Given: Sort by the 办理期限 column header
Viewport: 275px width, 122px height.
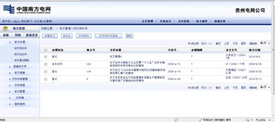Looking at the screenshot, I should 197,50.
